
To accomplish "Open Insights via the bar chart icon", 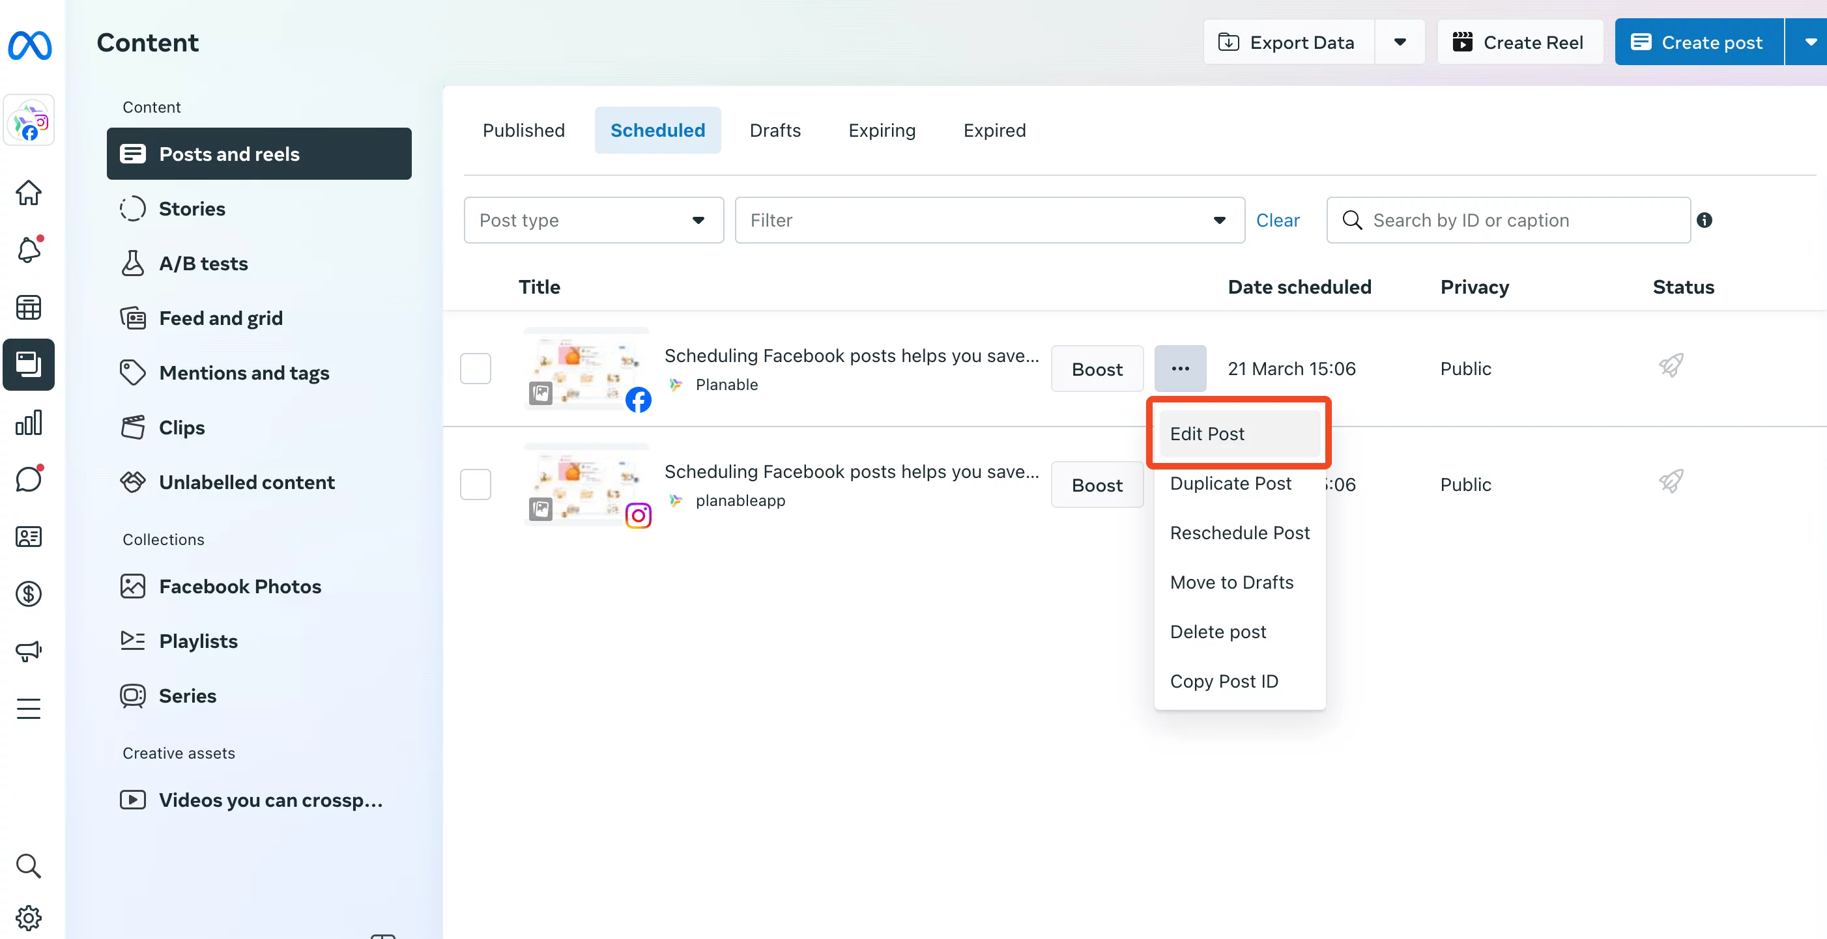I will tap(29, 422).
